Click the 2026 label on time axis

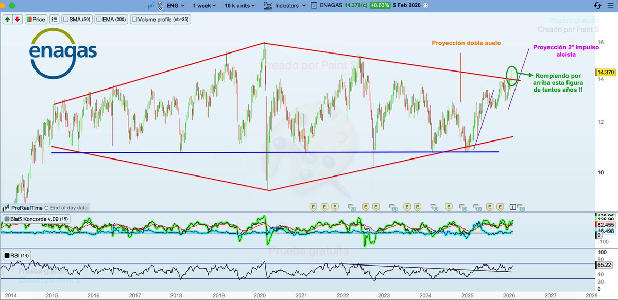[508, 296]
